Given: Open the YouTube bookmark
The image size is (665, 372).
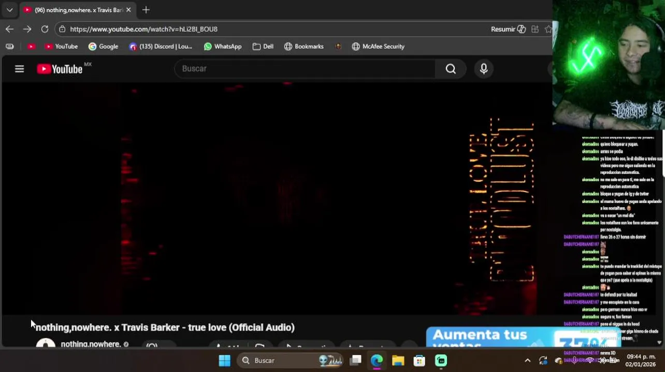Looking at the screenshot, I should click(x=61, y=47).
